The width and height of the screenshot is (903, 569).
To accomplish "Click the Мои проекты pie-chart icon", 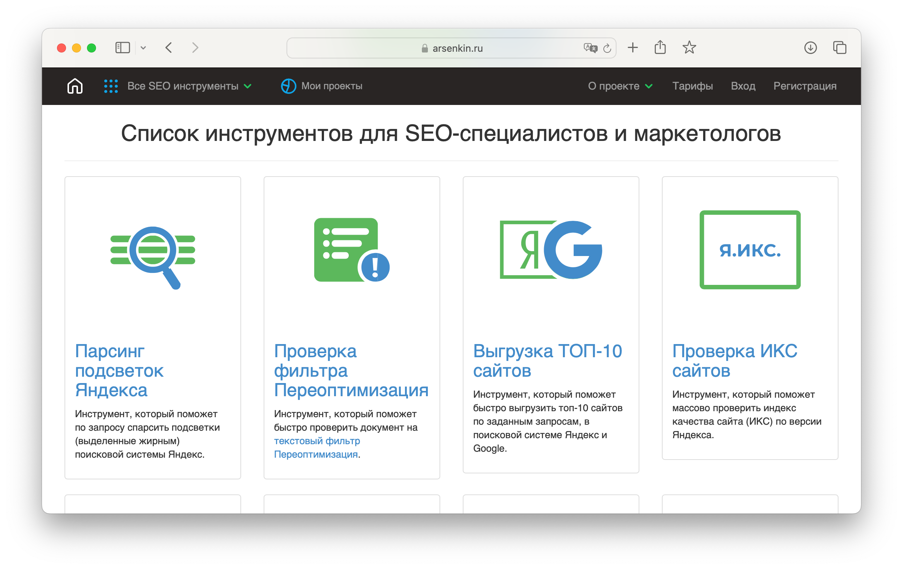I will pyautogui.click(x=288, y=86).
